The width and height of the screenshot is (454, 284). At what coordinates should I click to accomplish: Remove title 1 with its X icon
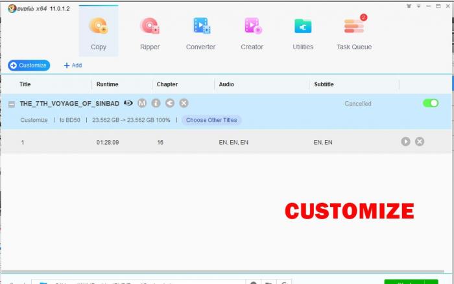pos(420,141)
